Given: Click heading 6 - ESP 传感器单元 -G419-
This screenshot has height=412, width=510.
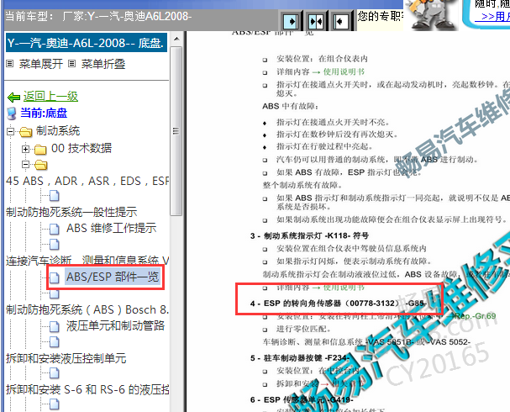Looking at the screenshot, I should pyautogui.click(x=302, y=399).
